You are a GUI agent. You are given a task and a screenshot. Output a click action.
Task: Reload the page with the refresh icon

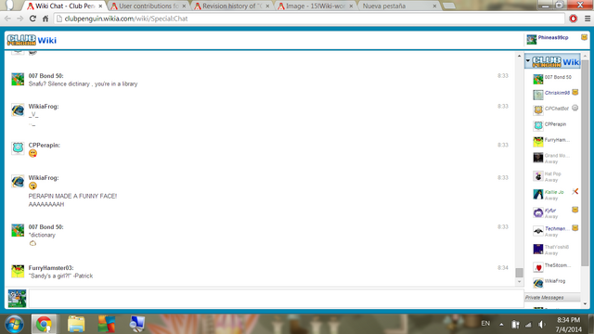(x=32, y=19)
